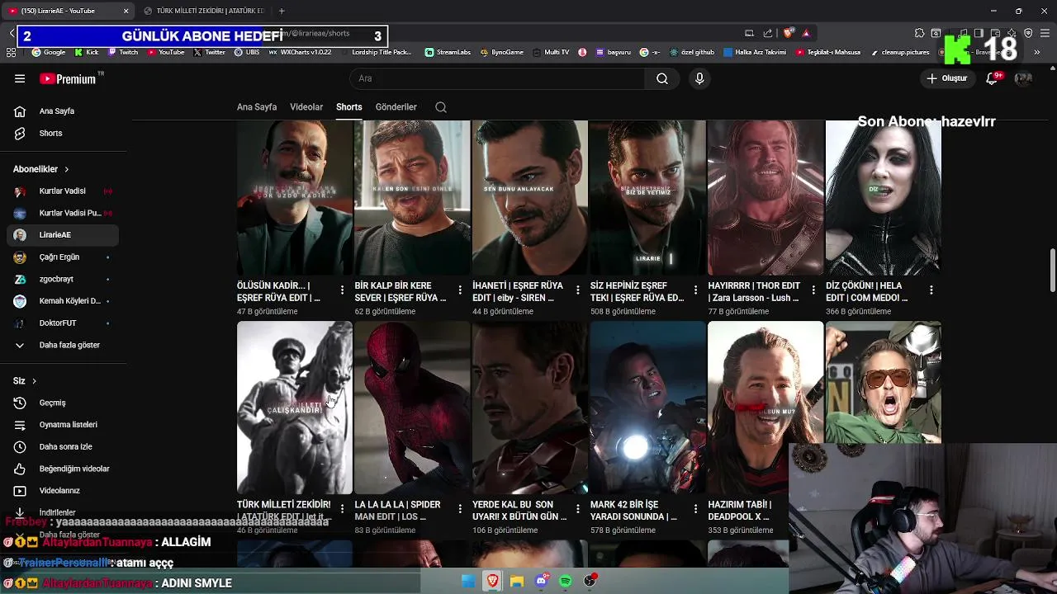Start voice search with the microphone icon
Viewport: 1057px width, 594px height.
pyautogui.click(x=699, y=78)
